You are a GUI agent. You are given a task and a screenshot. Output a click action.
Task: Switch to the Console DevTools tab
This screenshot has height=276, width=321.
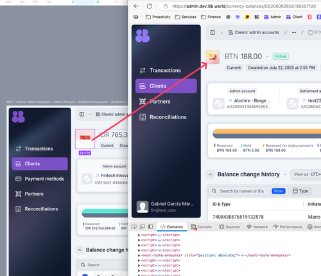coord(201,226)
